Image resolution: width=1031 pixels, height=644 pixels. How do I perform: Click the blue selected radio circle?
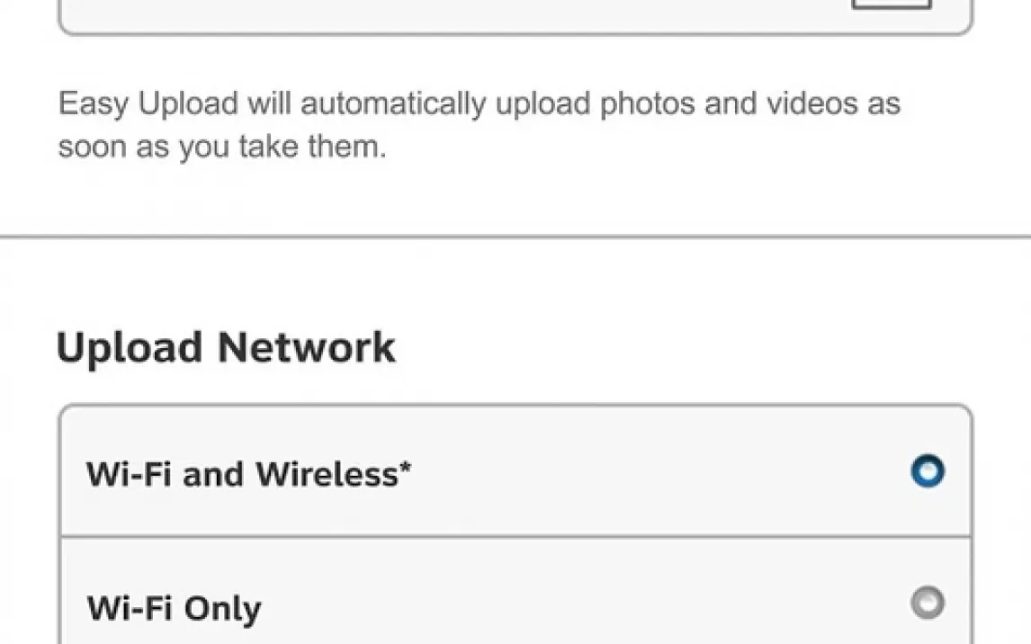coord(928,471)
